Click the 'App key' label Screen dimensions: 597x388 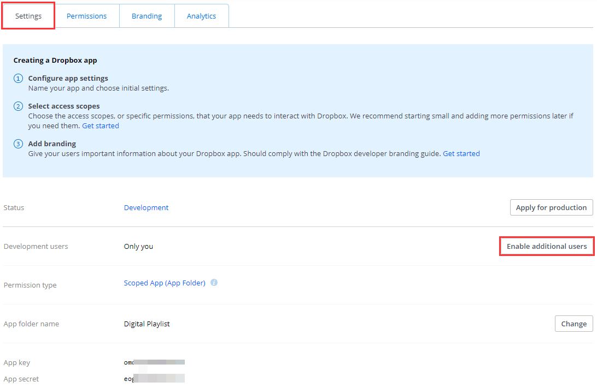17,362
